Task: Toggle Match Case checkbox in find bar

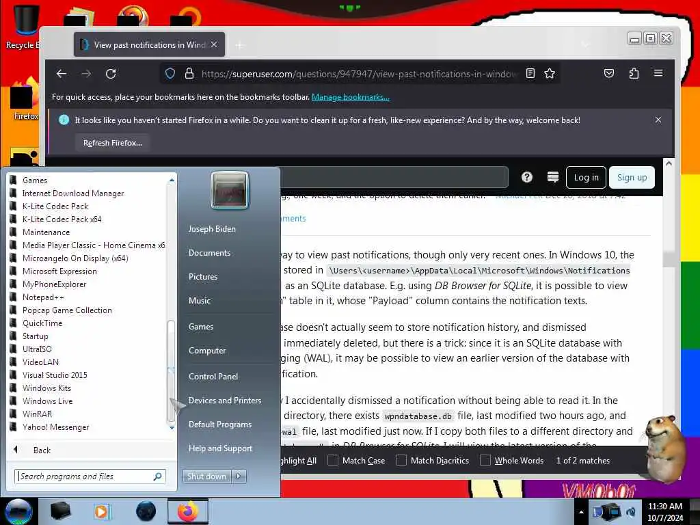Action: pos(333,460)
